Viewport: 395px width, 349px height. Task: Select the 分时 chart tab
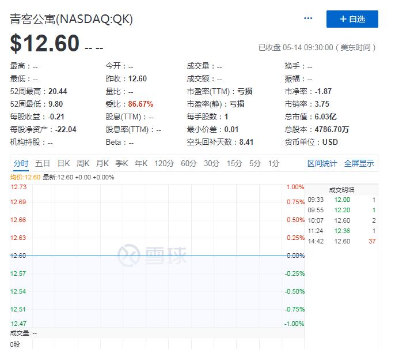[x=21, y=163]
